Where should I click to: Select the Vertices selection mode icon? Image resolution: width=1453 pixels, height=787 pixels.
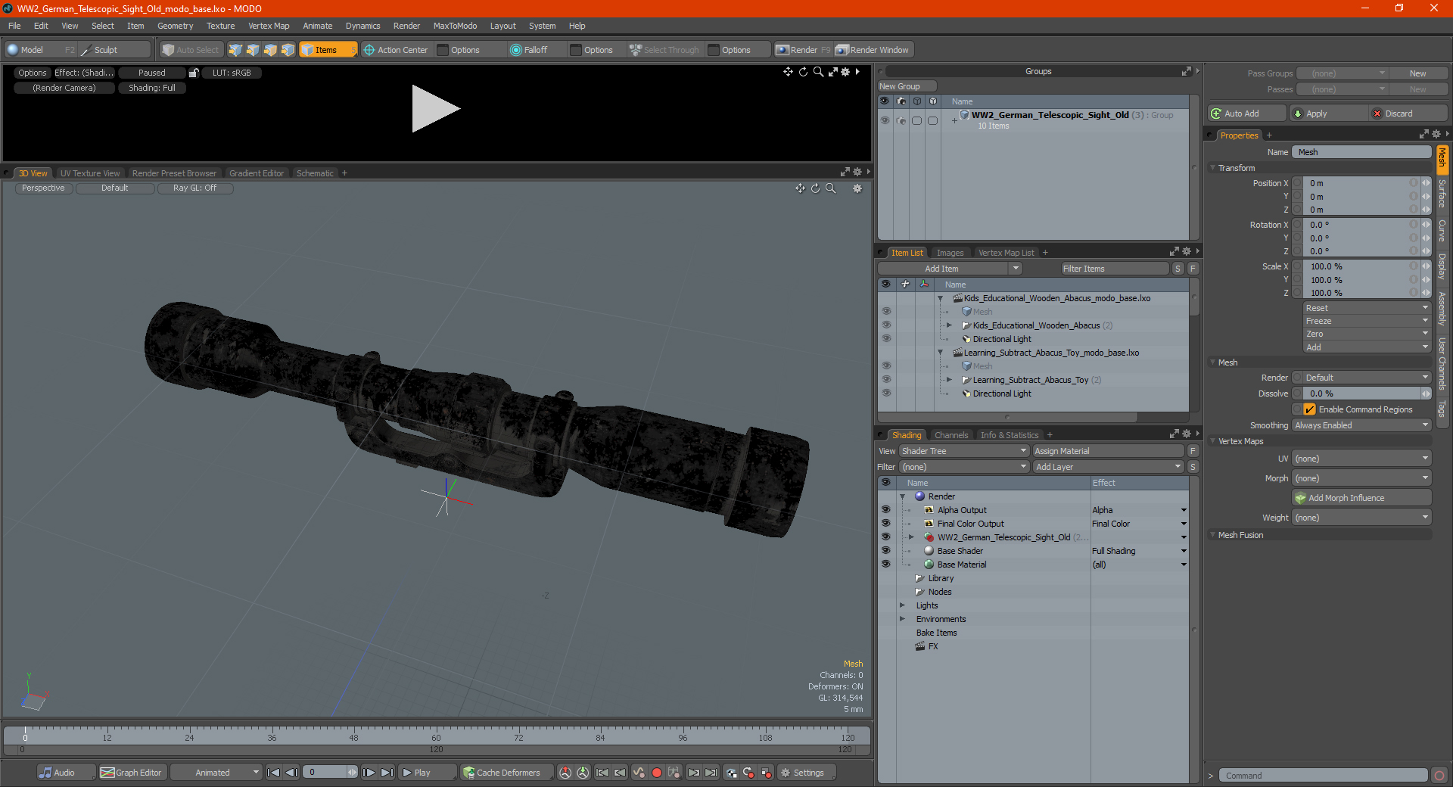(x=235, y=50)
